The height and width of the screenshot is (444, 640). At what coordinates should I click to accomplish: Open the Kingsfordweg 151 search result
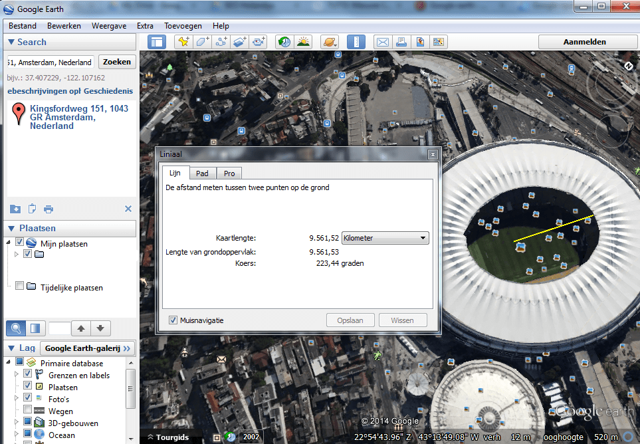point(79,117)
